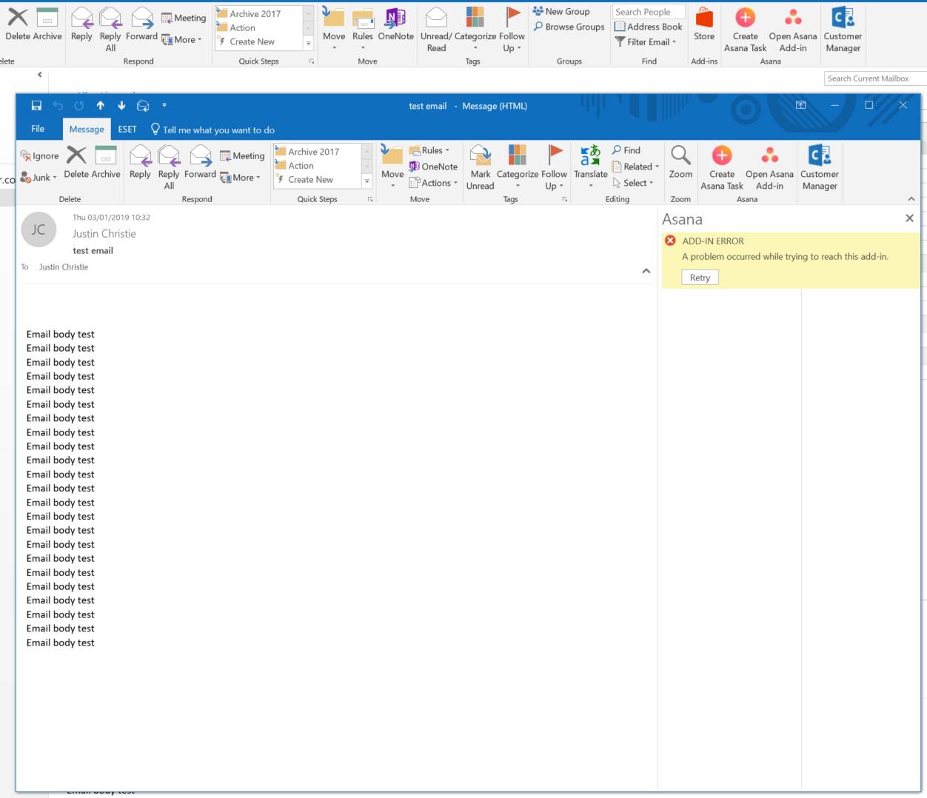Click OneNote in message window Move group
Viewport: 927px width, 798px height.
point(433,167)
